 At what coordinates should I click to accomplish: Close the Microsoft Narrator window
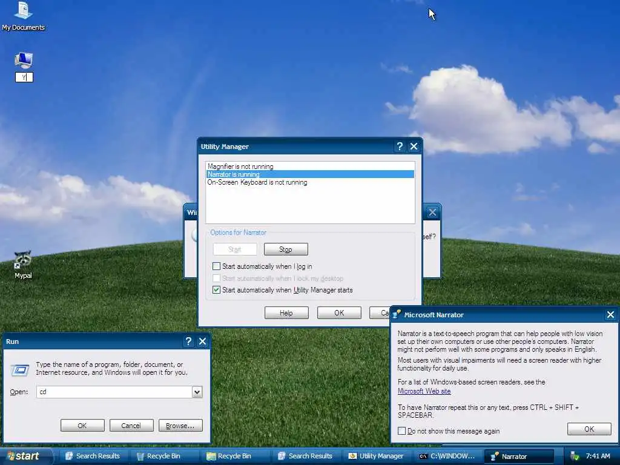(610, 315)
